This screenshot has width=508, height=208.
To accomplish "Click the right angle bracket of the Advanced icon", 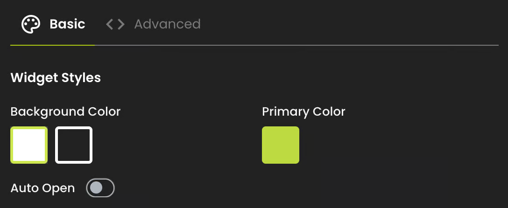I will [121, 24].
